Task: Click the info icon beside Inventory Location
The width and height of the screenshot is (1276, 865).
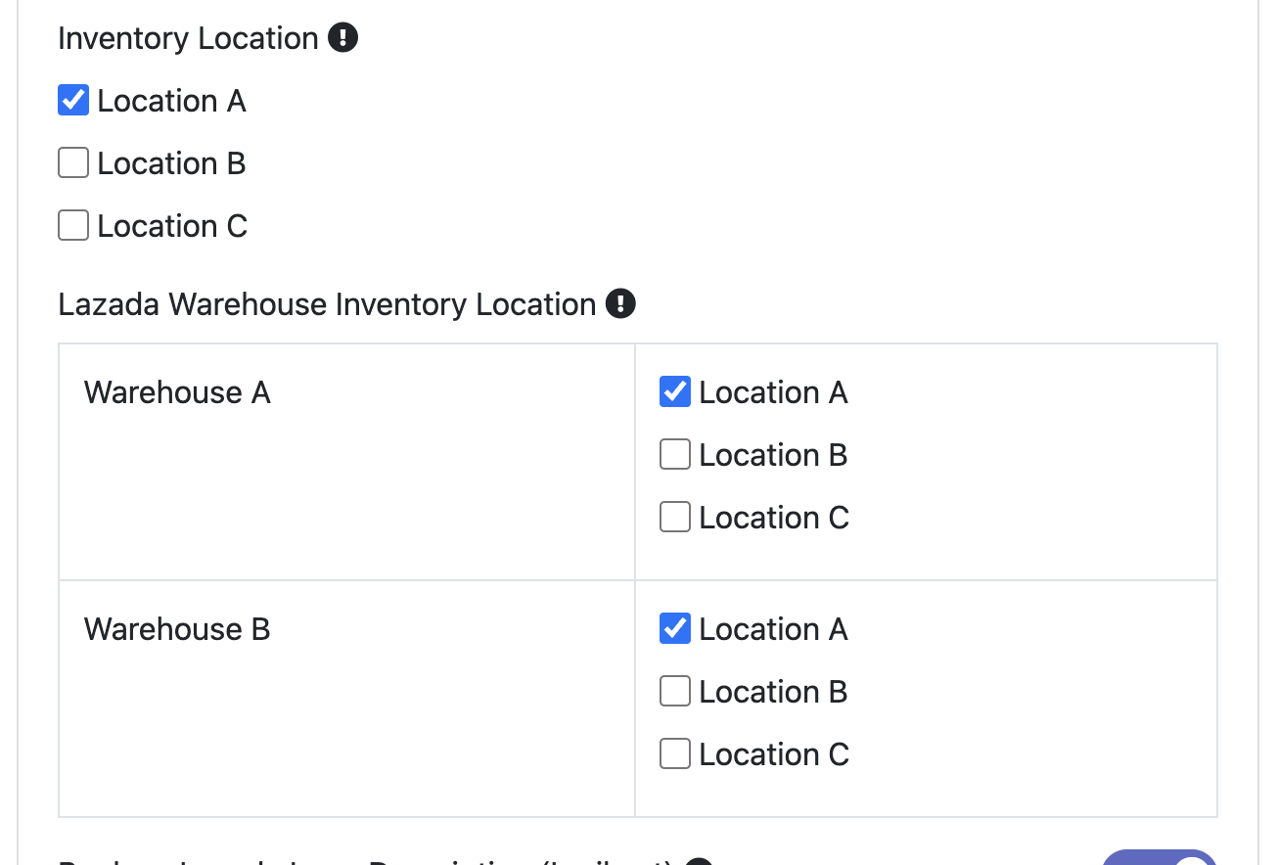Action: click(x=342, y=38)
